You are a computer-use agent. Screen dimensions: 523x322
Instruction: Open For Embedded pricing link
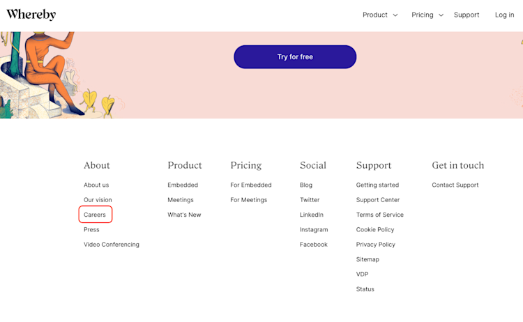point(251,185)
